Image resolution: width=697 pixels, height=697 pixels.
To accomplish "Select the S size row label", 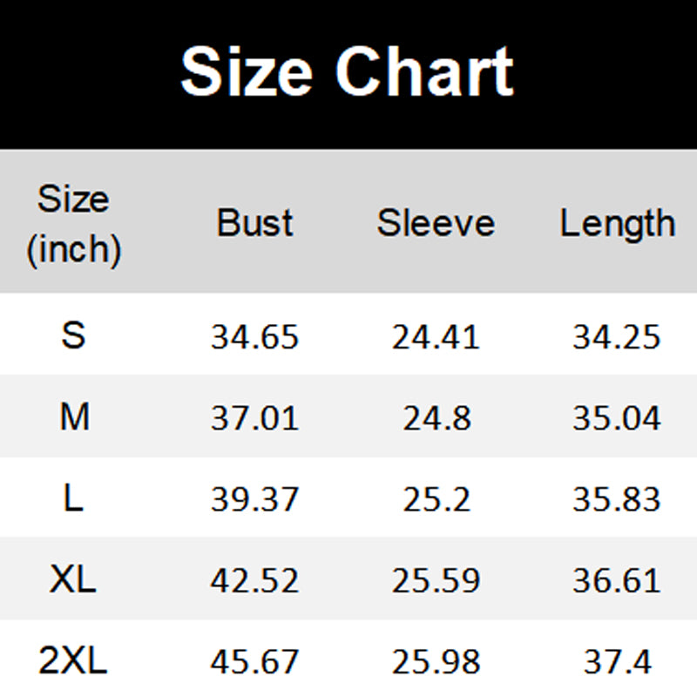I will coord(74,335).
